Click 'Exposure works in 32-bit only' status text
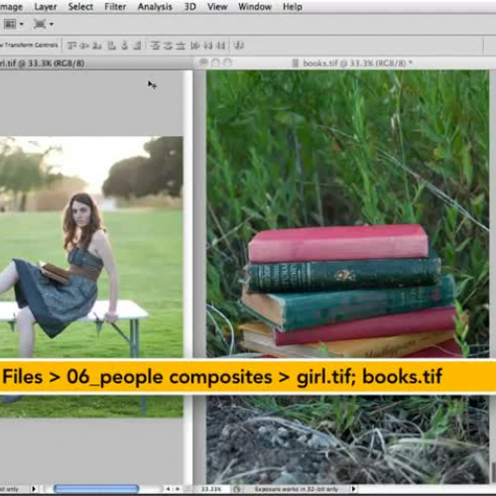This screenshot has height=496, width=496. tap(297, 489)
